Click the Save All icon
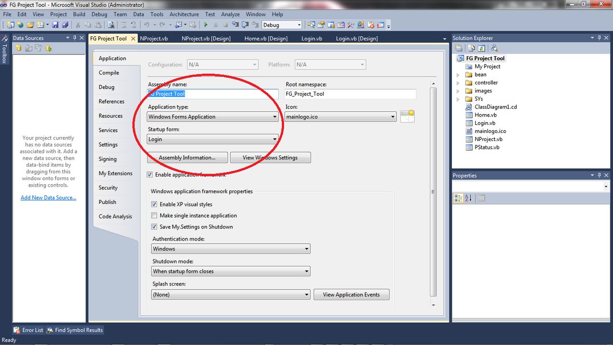The image size is (613, 345). pos(65,25)
